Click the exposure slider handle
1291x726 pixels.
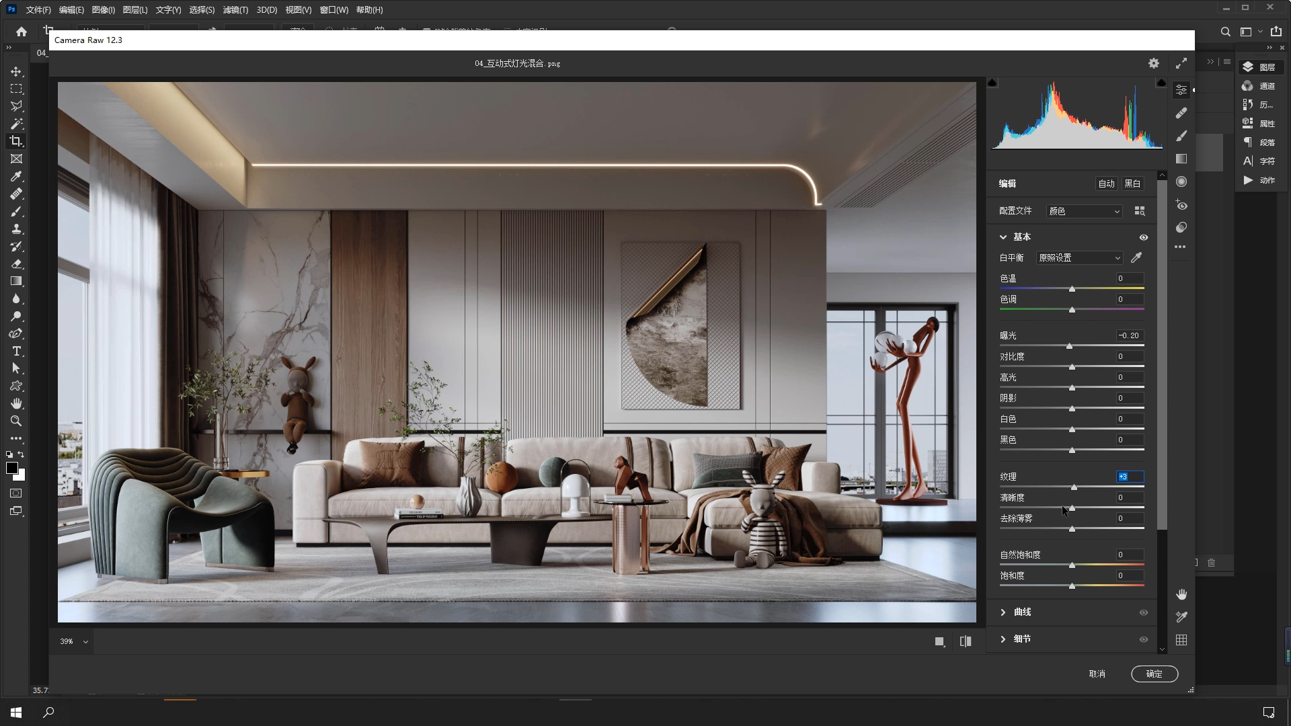(1069, 346)
